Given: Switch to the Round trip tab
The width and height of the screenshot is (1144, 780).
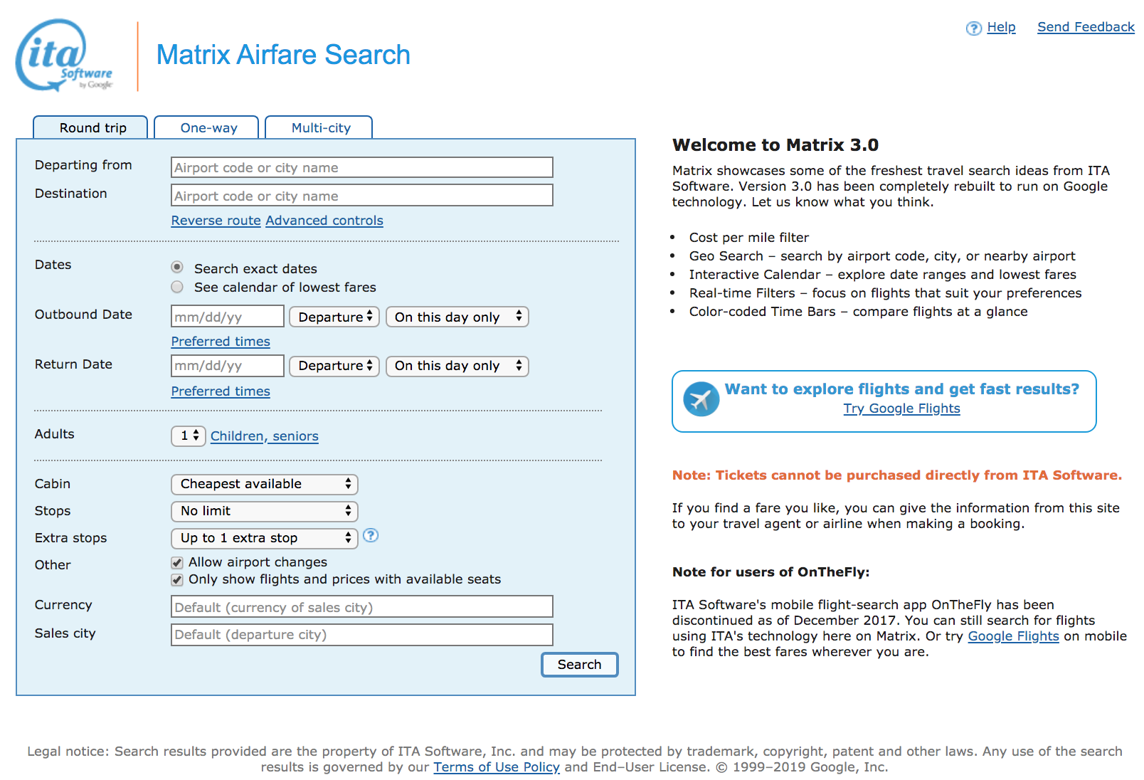Looking at the screenshot, I should pos(90,127).
